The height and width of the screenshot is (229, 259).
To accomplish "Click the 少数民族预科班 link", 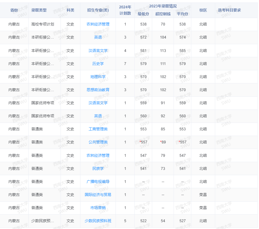I will [x=98, y=221].
